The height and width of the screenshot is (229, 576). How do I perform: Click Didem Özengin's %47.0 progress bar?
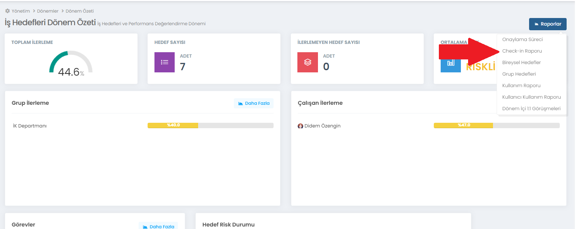(497, 125)
